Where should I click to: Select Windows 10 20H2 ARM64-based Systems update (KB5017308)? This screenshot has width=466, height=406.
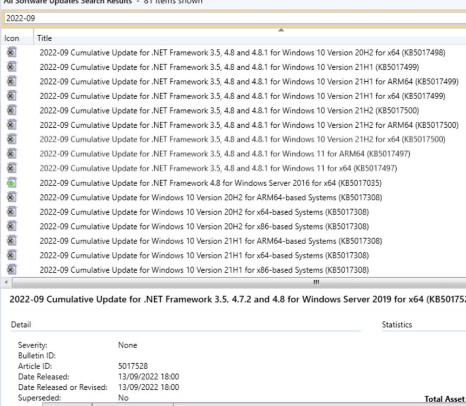(x=211, y=198)
